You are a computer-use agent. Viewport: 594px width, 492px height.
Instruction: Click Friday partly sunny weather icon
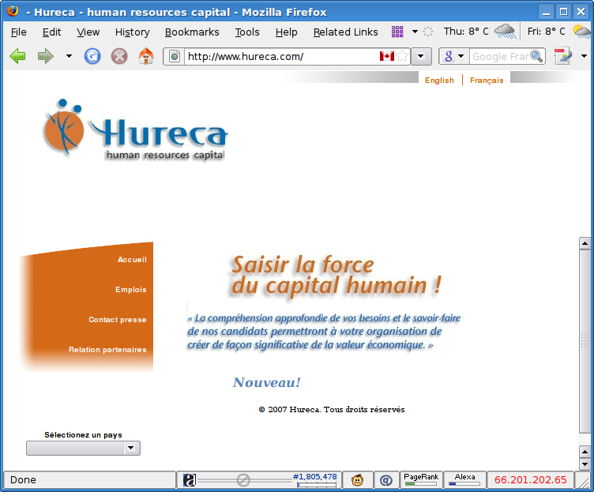(x=582, y=32)
